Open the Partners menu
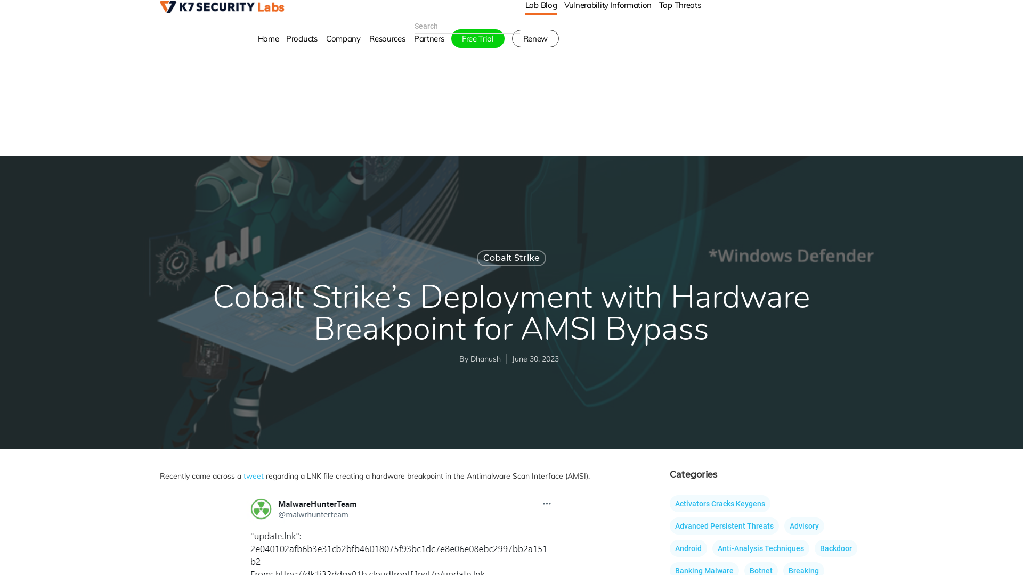1023x575 pixels. (429, 39)
